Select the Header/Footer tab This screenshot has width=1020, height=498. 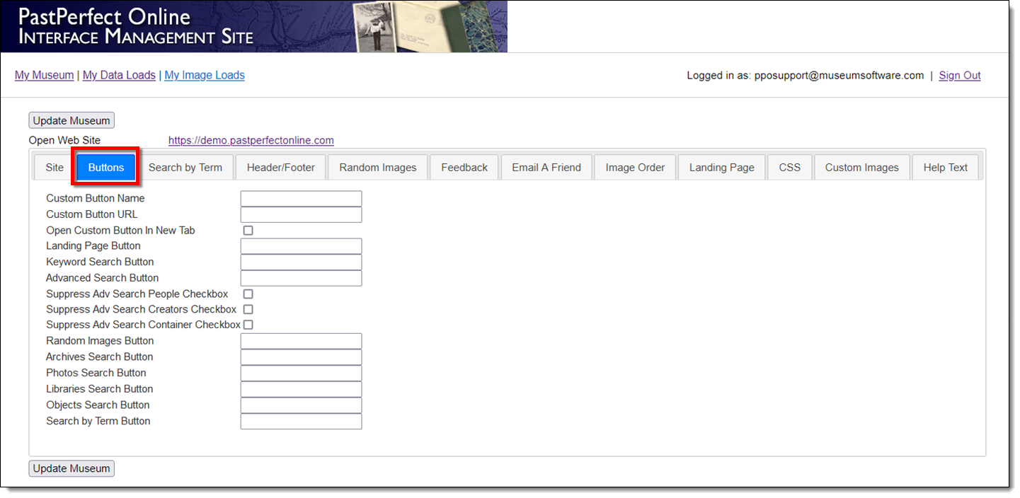pyautogui.click(x=280, y=168)
